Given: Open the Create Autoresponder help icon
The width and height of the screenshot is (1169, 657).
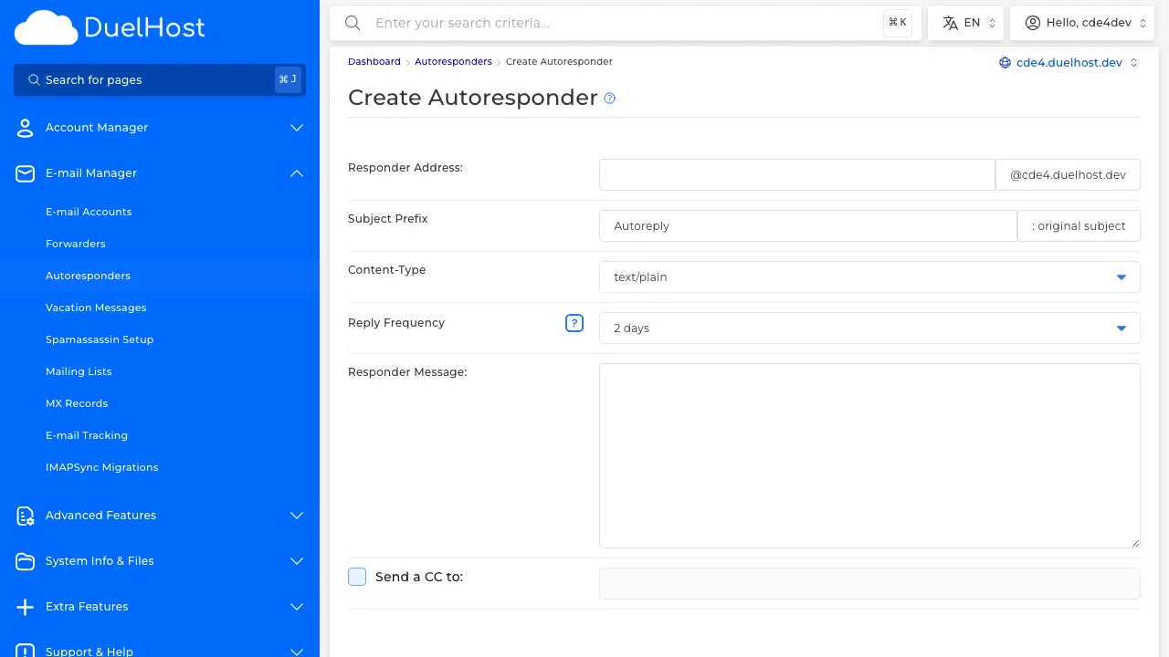Looking at the screenshot, I should [x=609, y=99].
